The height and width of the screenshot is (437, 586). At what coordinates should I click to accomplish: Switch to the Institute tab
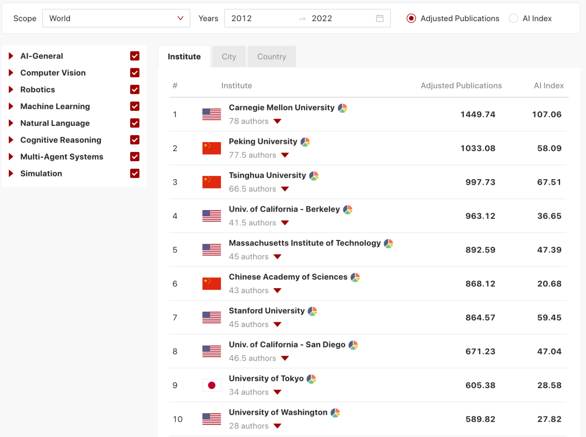tap(184, 56)
